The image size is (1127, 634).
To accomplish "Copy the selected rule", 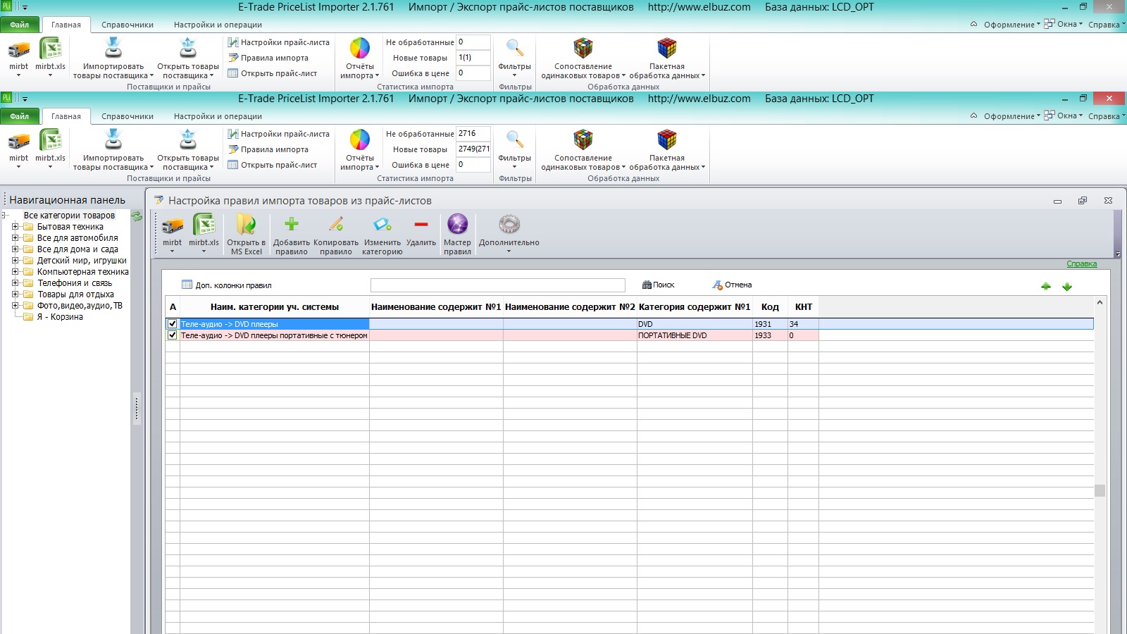I will 335,234.
